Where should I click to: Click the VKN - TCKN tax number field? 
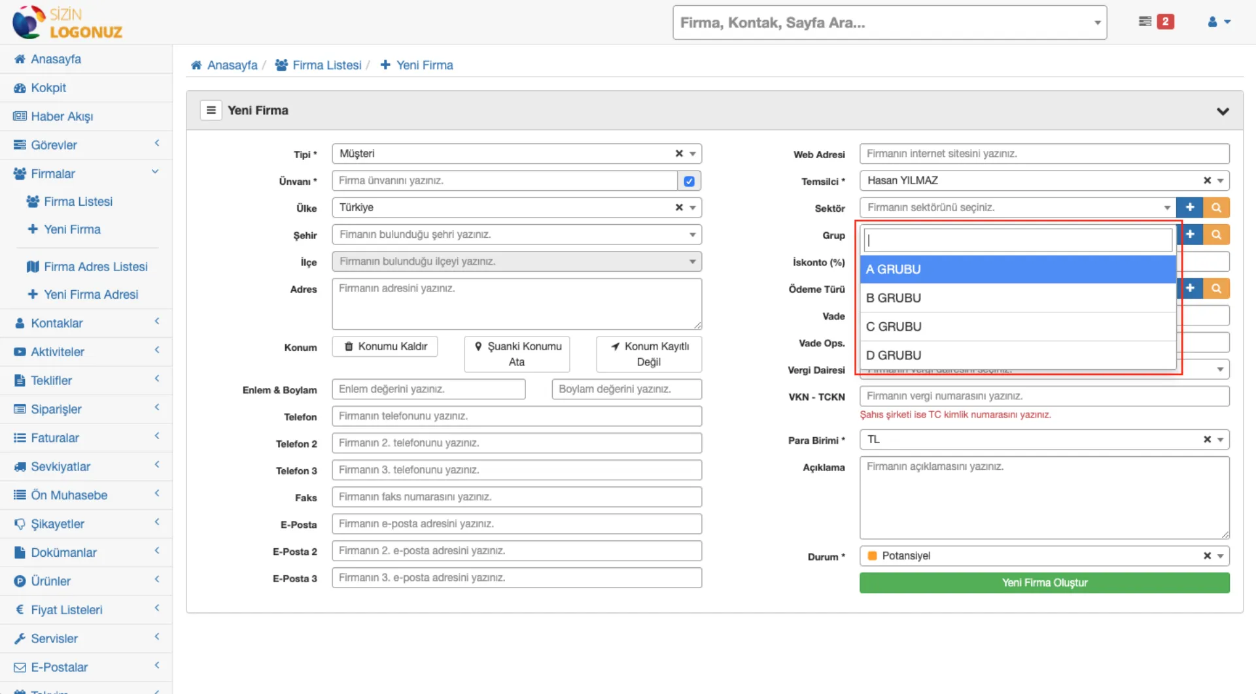click(1044, 396)
